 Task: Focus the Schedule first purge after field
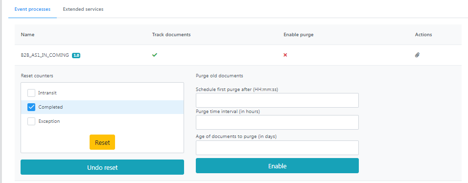click(277, 100)
